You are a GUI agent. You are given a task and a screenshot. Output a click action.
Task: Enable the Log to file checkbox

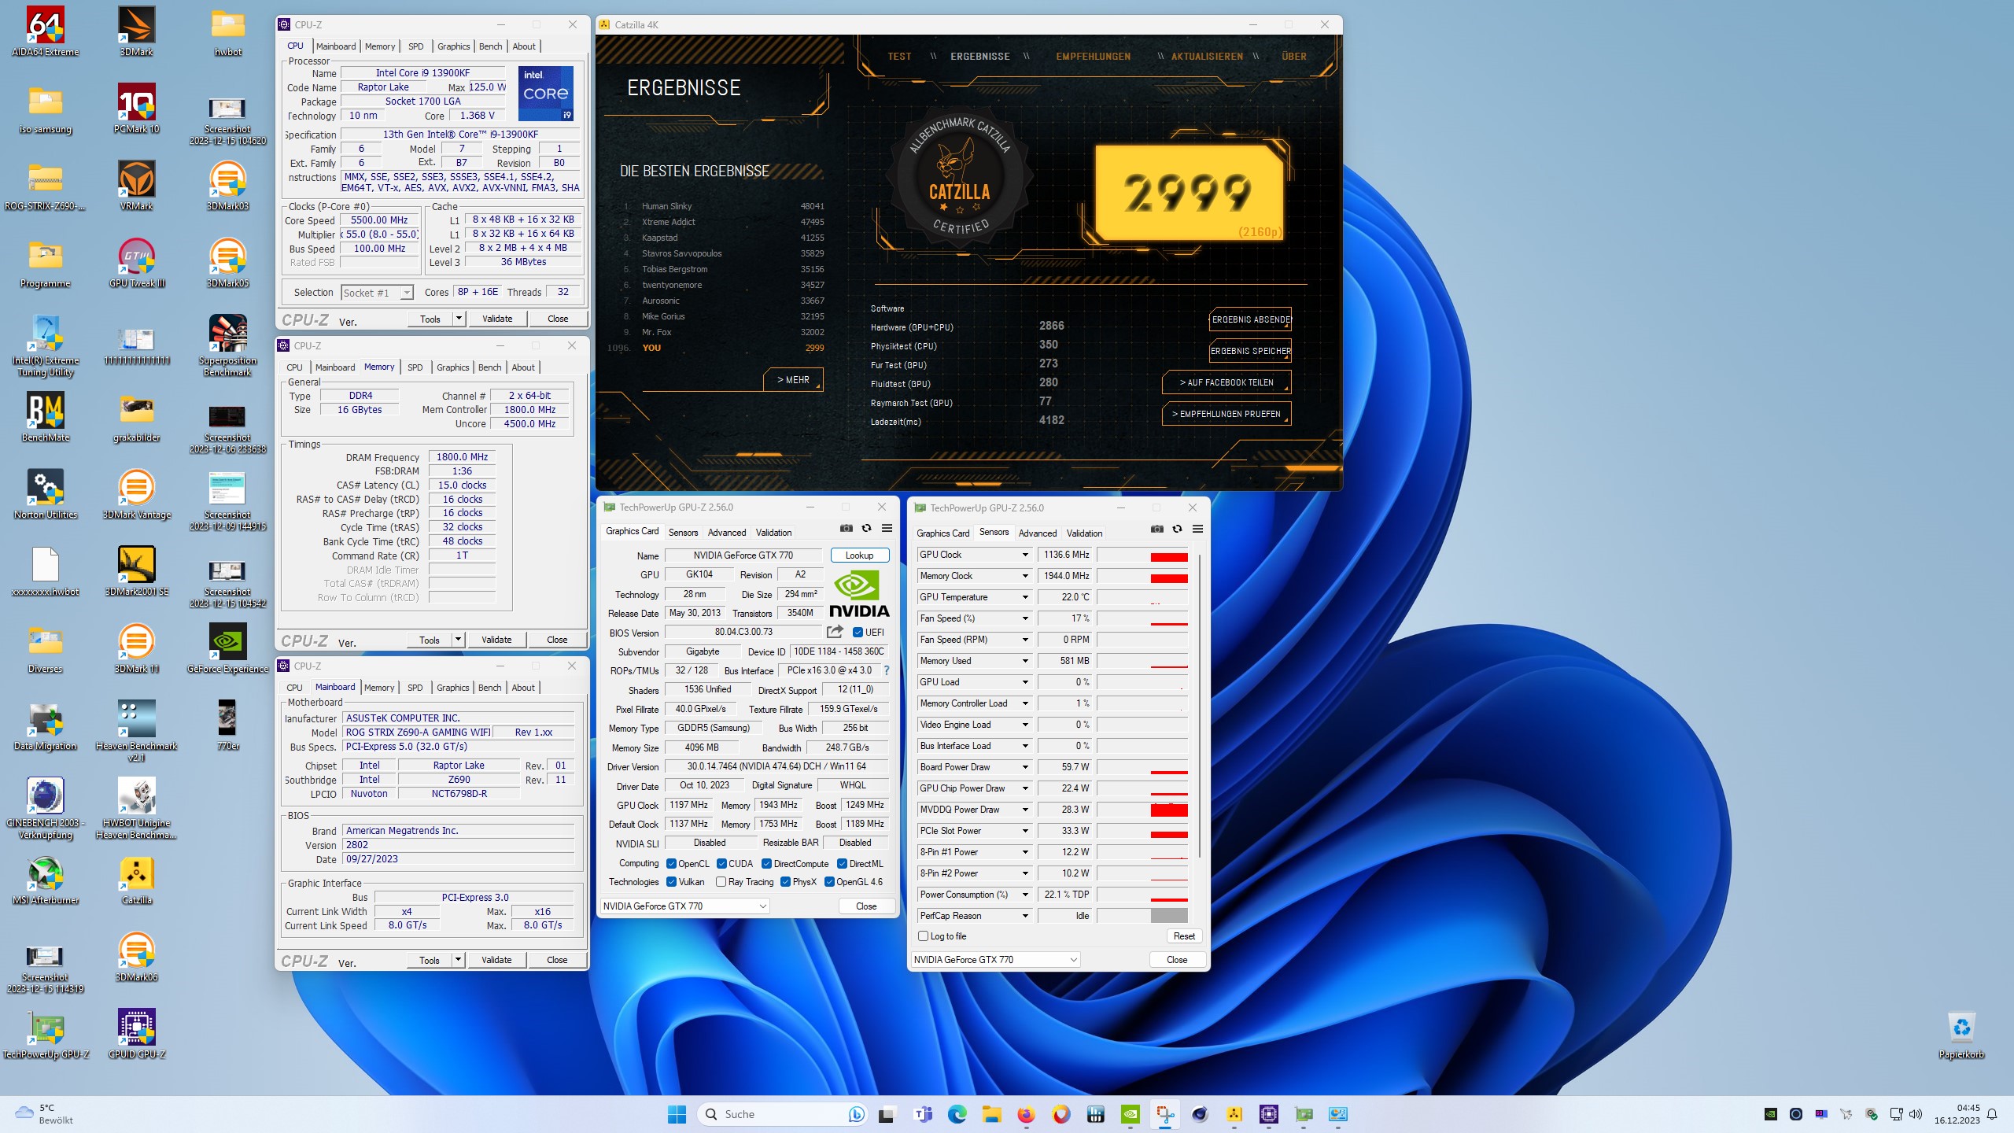(924, 936)
